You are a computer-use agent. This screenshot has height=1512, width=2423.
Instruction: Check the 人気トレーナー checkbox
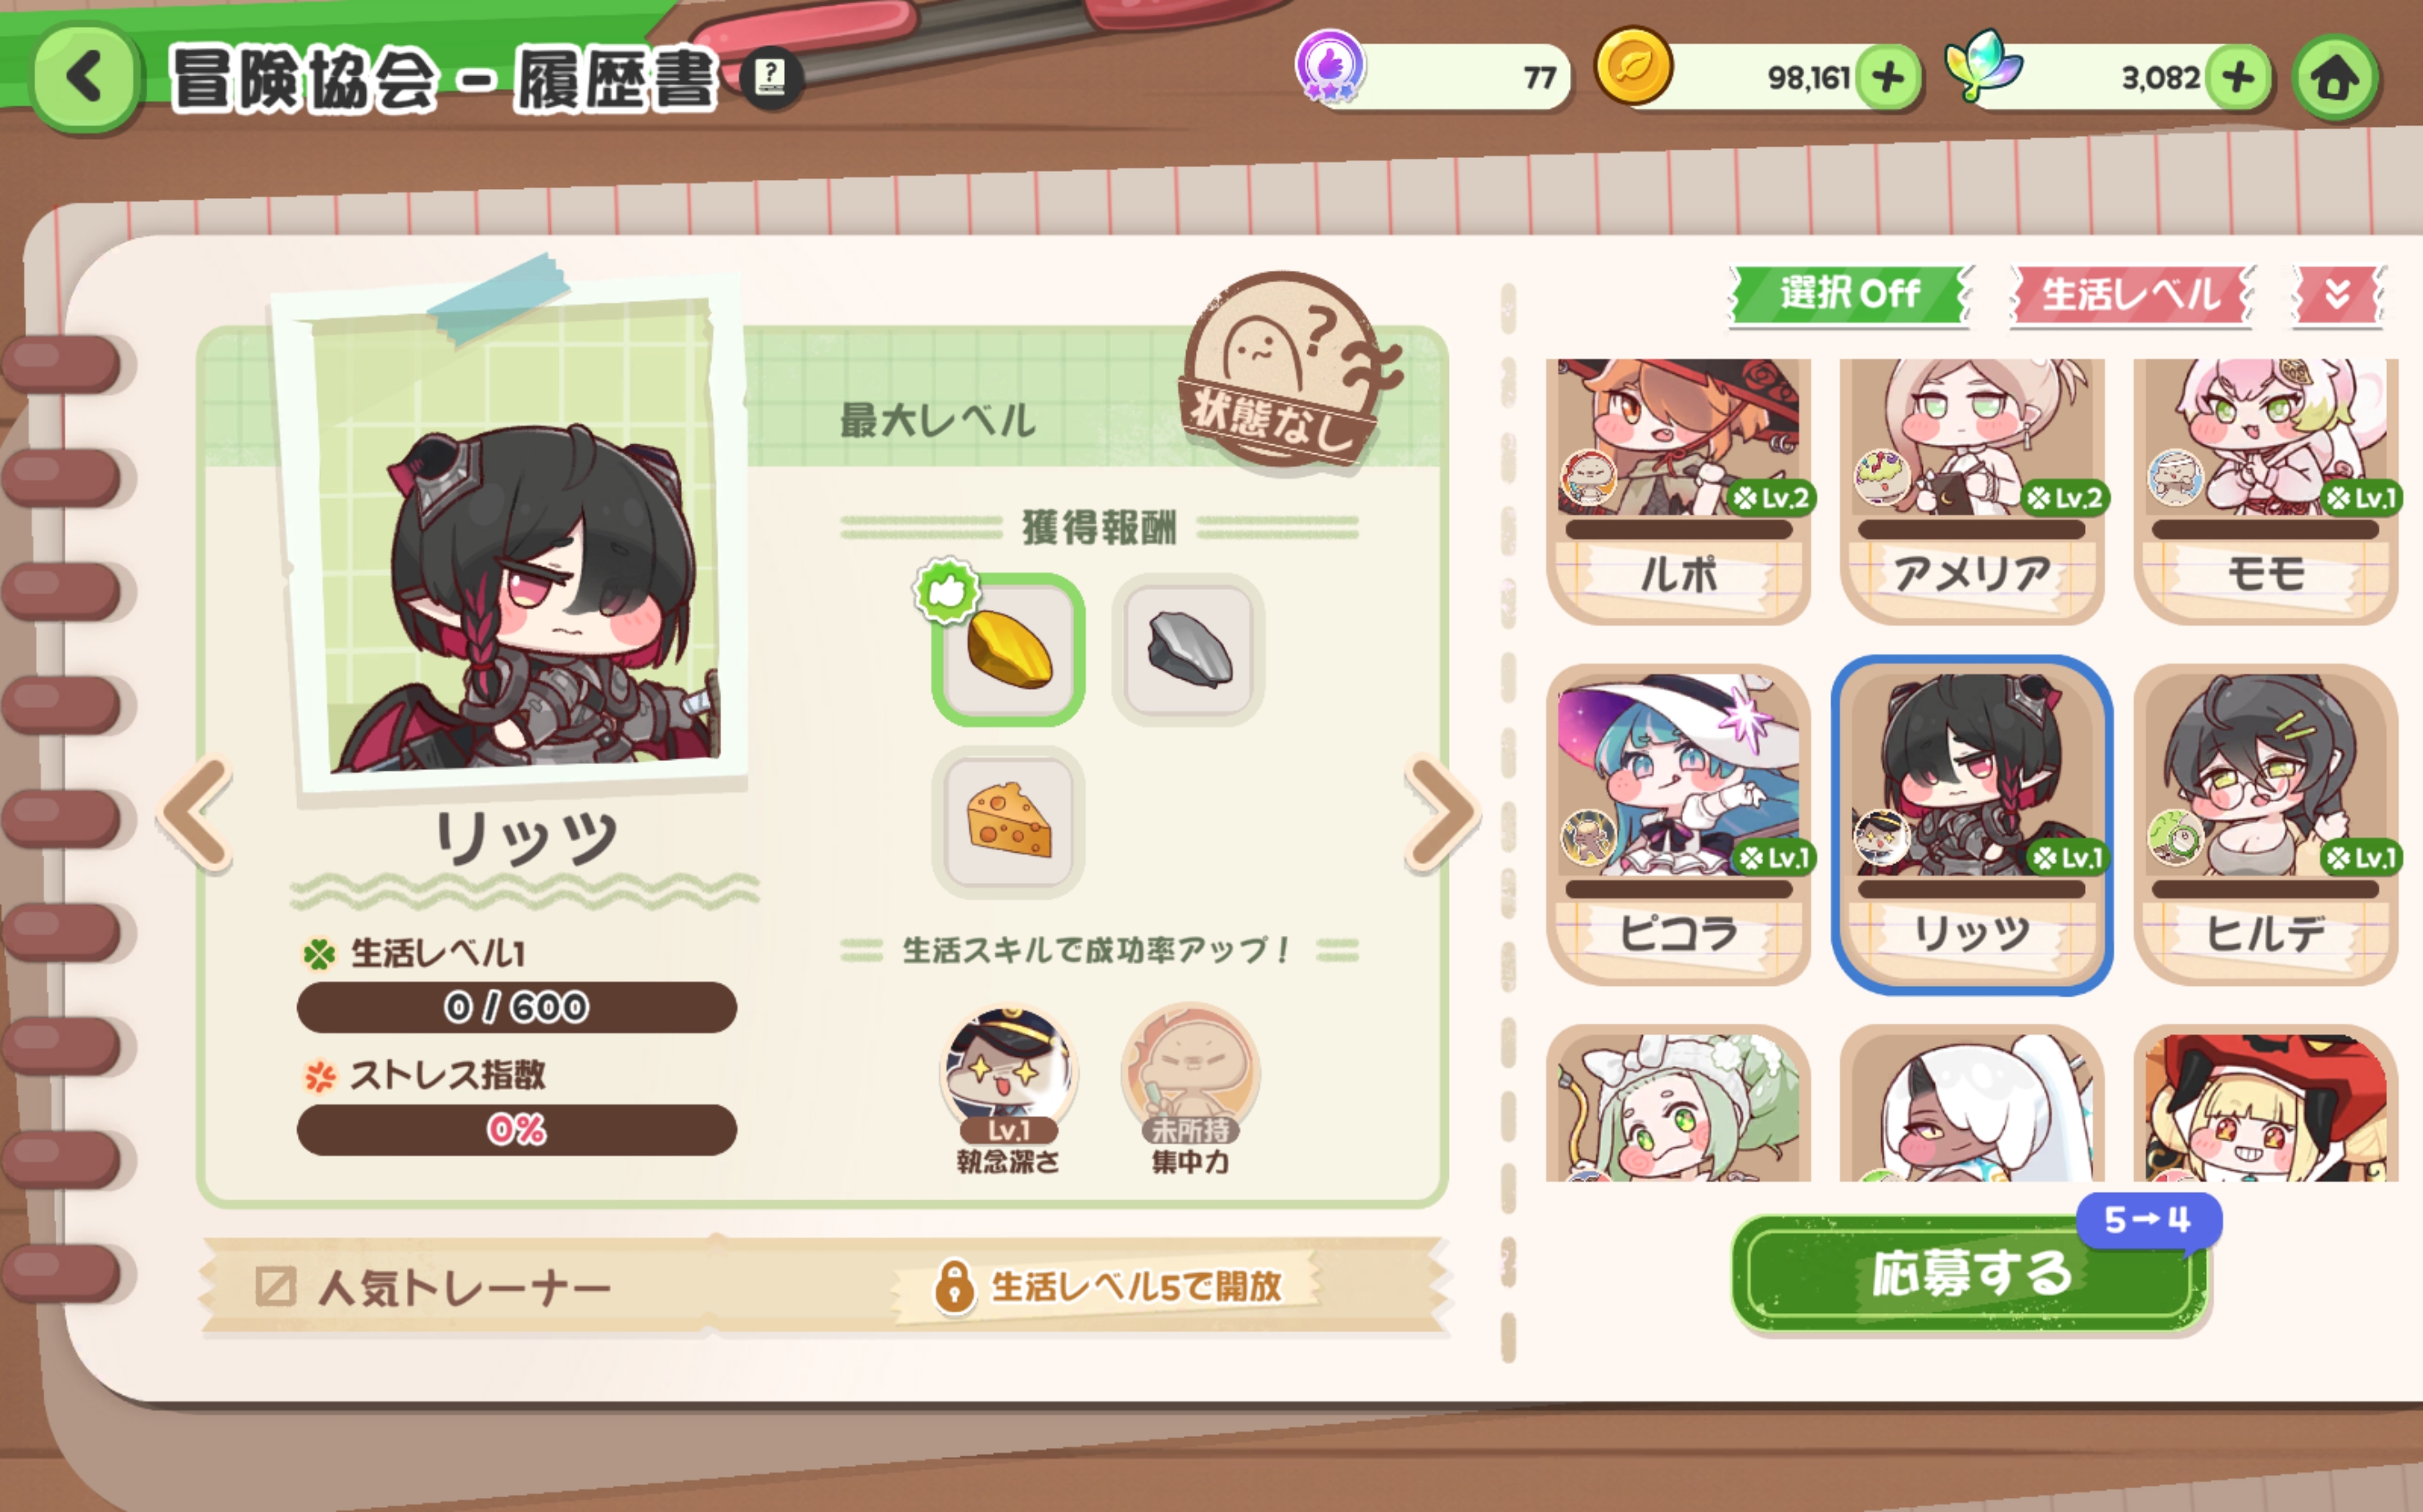[275, 1286]
